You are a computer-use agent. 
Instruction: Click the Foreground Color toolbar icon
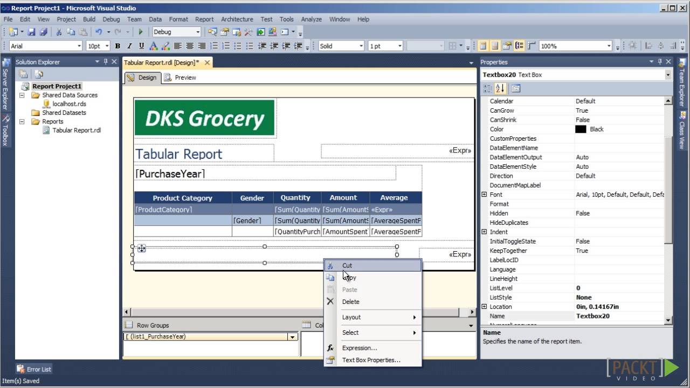(x=153, y=46)
